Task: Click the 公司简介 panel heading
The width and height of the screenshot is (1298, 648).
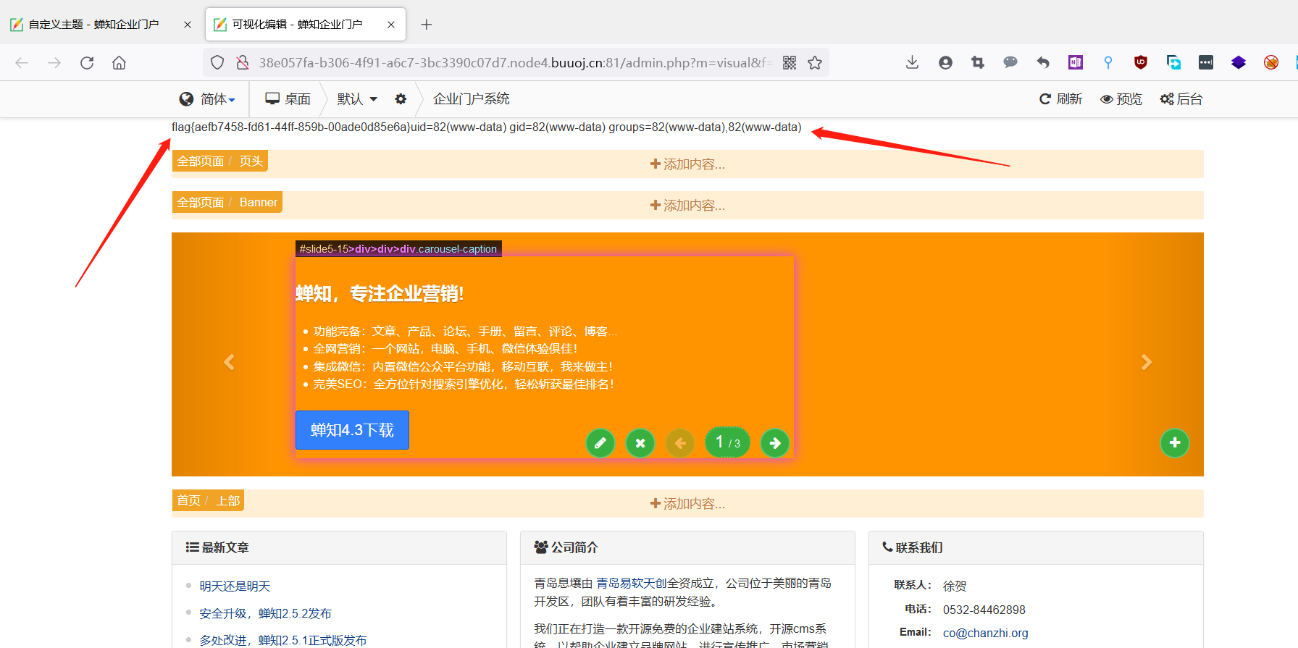Action: 566,548
